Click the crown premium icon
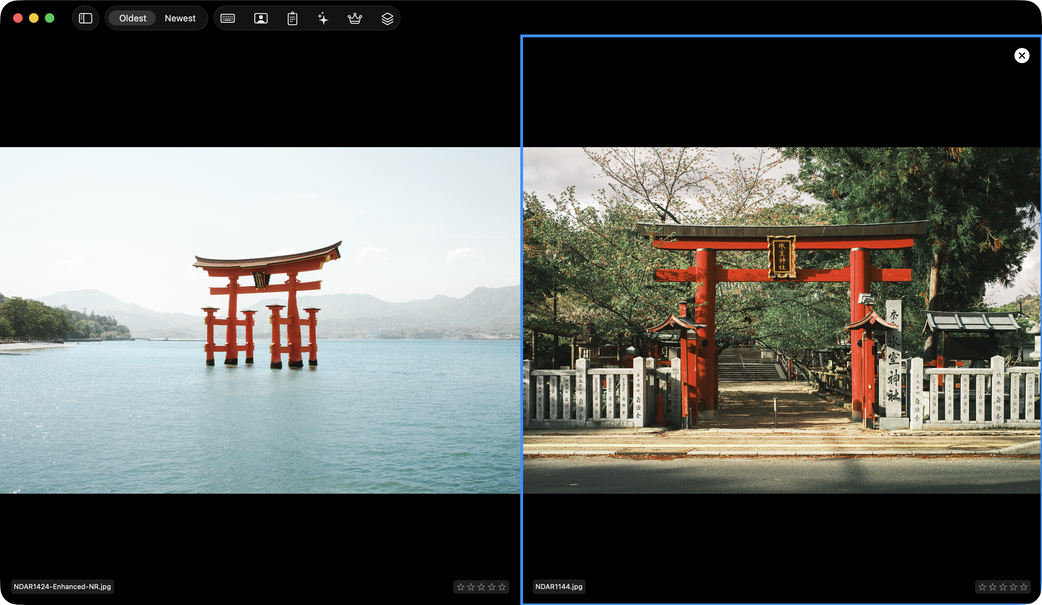Image resolution: width=1042 pixels, height=605 pixels. point(355,18)
